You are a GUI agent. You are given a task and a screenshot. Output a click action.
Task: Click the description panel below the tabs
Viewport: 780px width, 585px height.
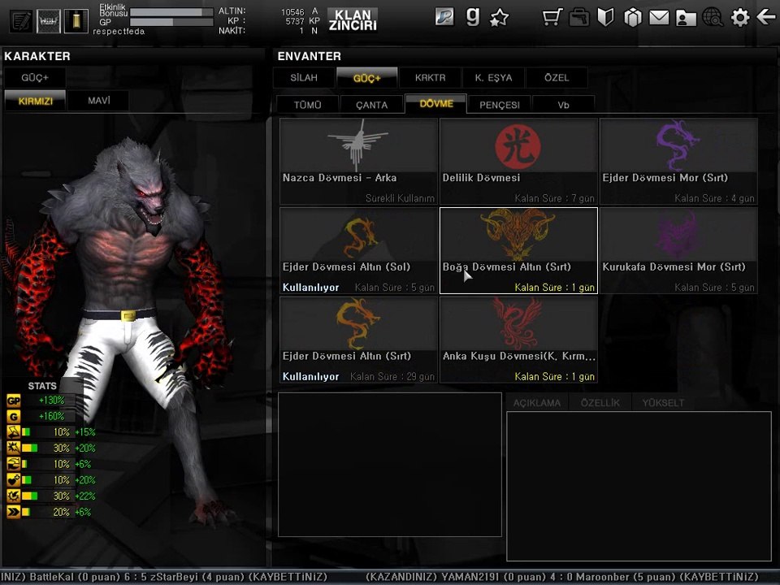[x=639, y=486]
